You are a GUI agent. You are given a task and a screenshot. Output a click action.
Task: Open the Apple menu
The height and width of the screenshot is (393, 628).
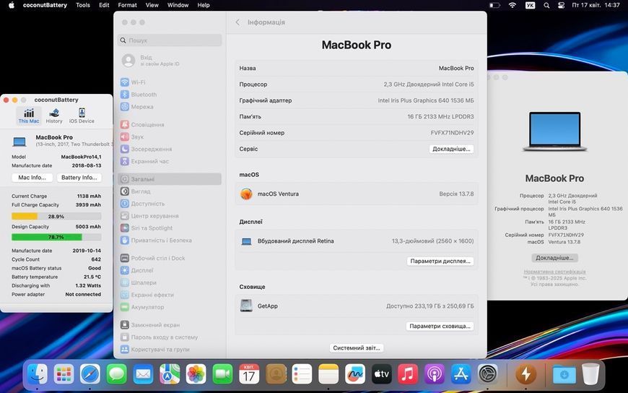(x=12, y=5)
